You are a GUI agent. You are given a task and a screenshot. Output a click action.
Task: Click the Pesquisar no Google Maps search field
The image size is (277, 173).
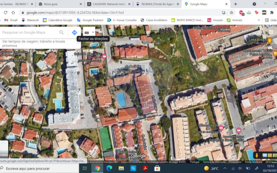coord(28,32)
